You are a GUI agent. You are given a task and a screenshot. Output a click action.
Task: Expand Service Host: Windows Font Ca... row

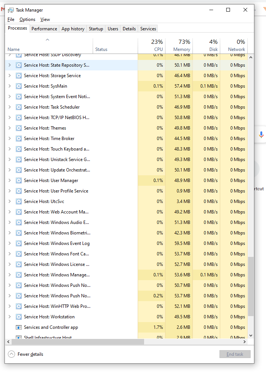pyautogui.click(x=10, y=254)
